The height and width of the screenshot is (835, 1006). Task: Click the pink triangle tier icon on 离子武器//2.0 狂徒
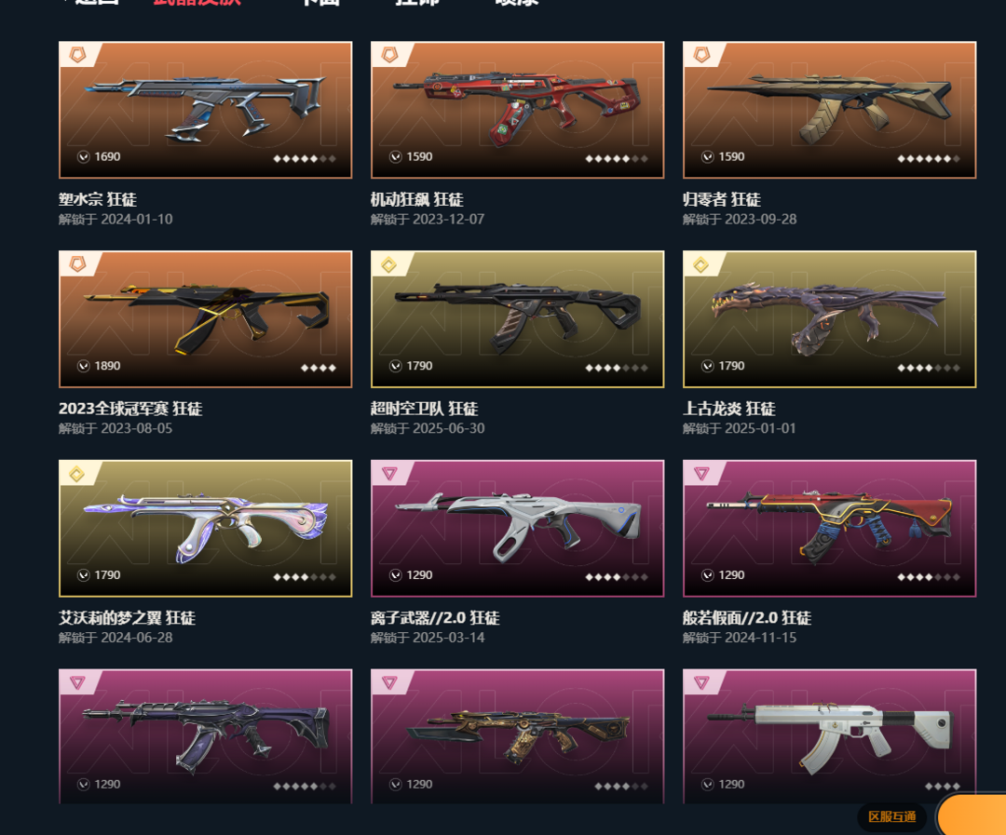(389, 473)
